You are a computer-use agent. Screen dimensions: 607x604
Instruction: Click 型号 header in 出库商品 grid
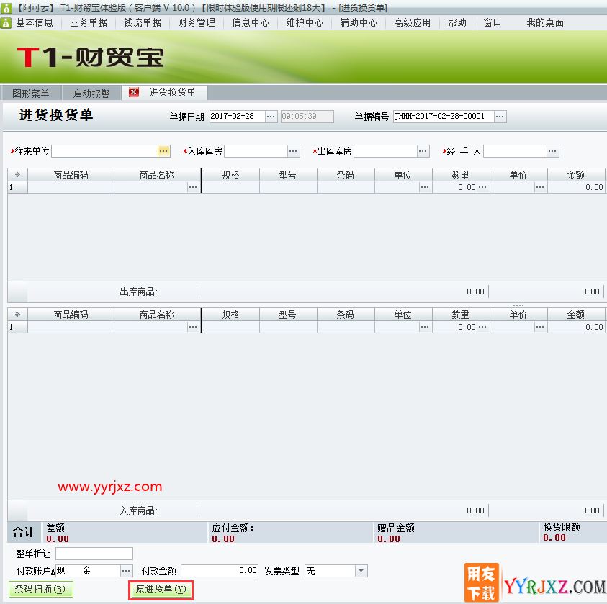point(288,175)
